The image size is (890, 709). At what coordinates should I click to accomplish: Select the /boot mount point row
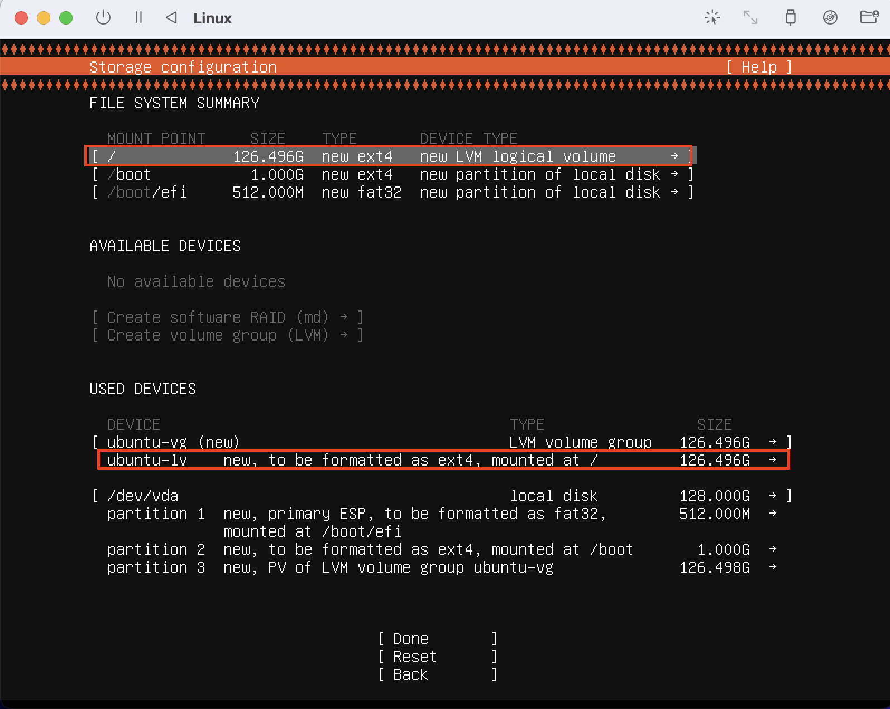393,174
